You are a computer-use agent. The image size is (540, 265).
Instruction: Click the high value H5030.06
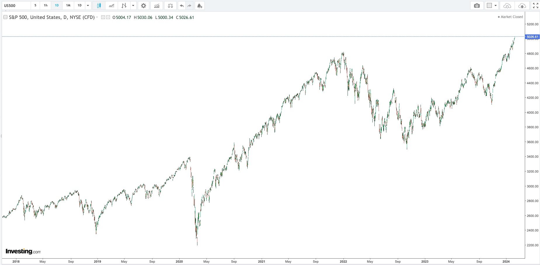tap(143, 17)
